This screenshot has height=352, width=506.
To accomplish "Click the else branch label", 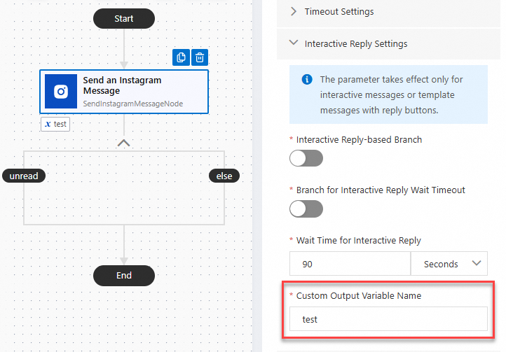I will tap(224, 176).
